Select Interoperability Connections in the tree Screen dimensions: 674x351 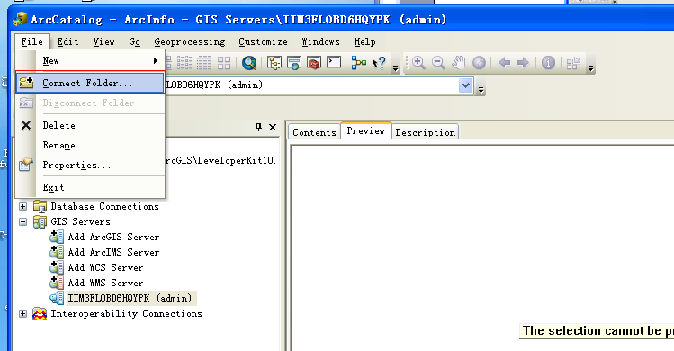coord(126,313)
